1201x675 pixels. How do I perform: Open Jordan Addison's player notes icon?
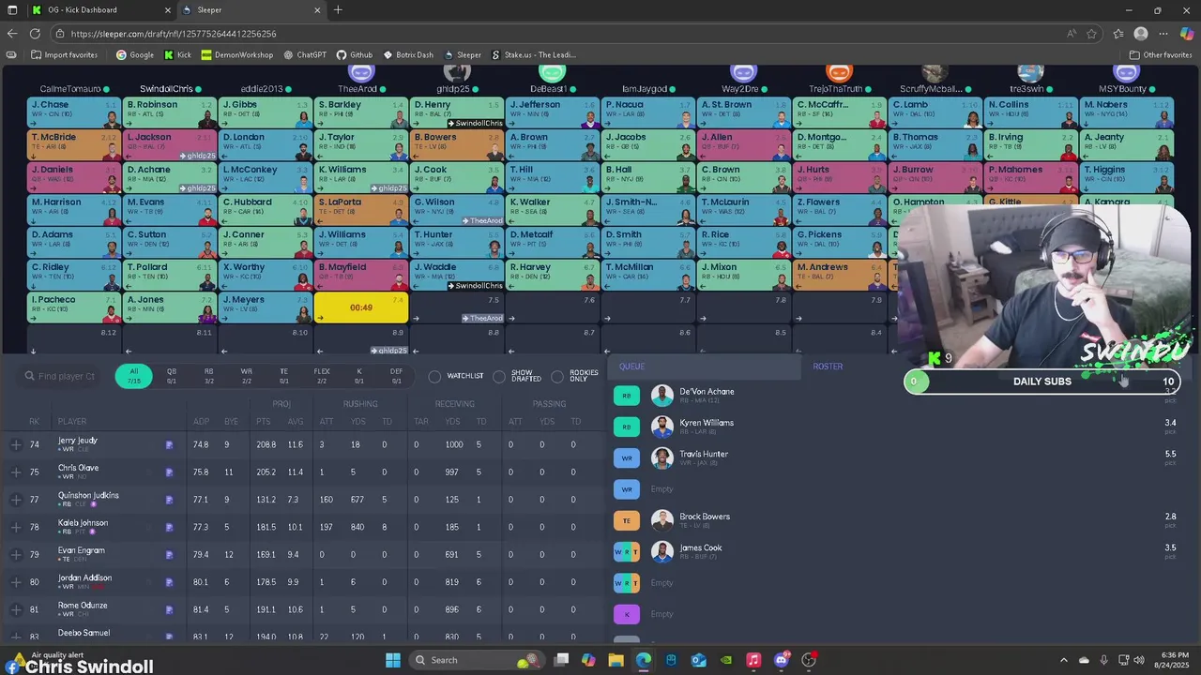click(x=169, y=582)
